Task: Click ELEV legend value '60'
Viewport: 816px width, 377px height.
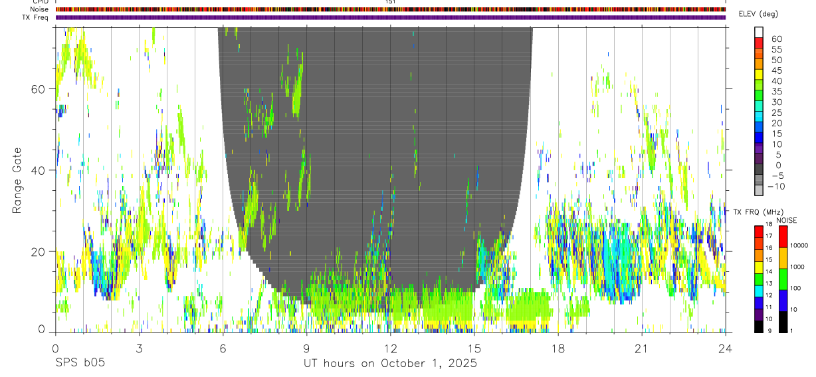Action: pos(777,39)
